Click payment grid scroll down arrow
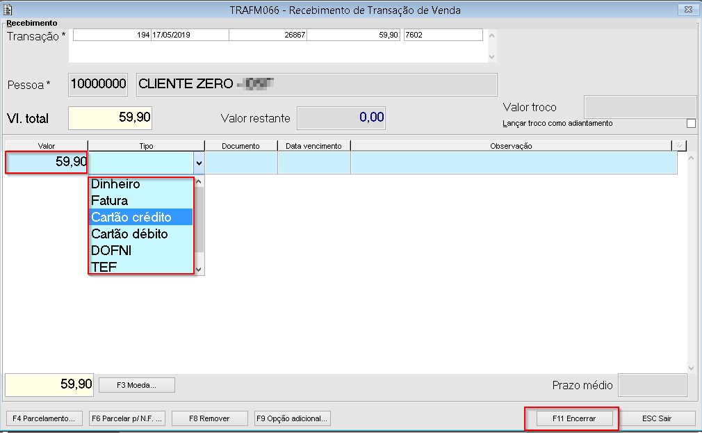Image resolution: width=702 pixels, height=433 pixels. pyautogui.click(x=692, y=368)
